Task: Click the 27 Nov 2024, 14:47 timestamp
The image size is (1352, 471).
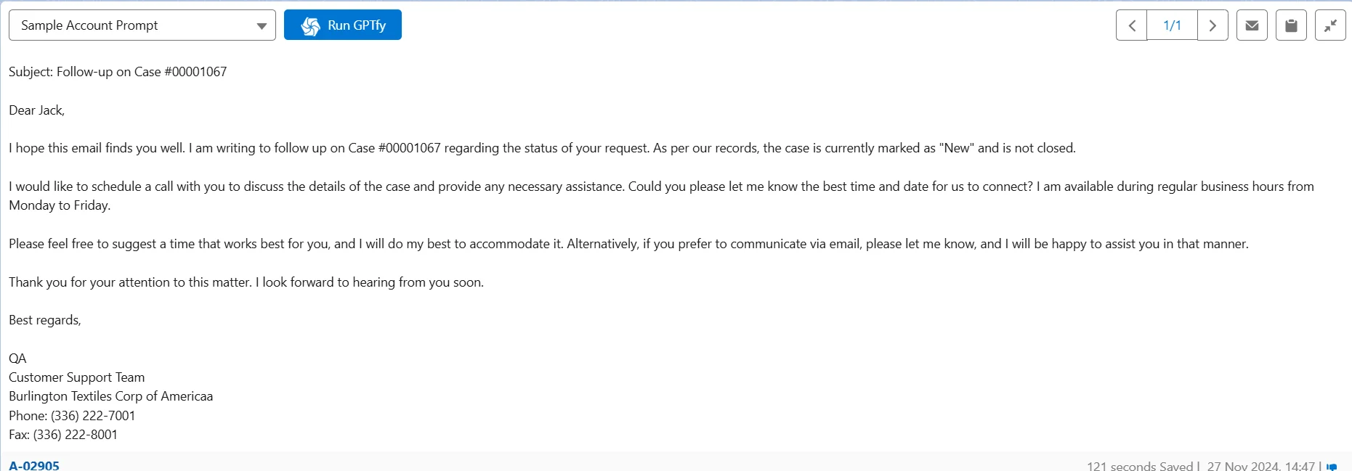Action: coord(1260,466)
